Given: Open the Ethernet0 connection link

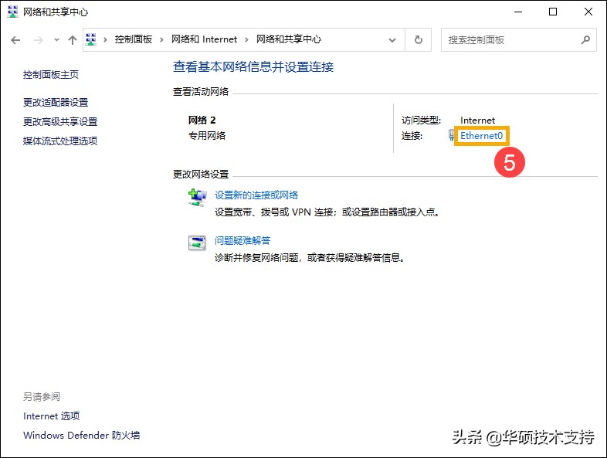Looking at the screenshot, I should (482, 136).
